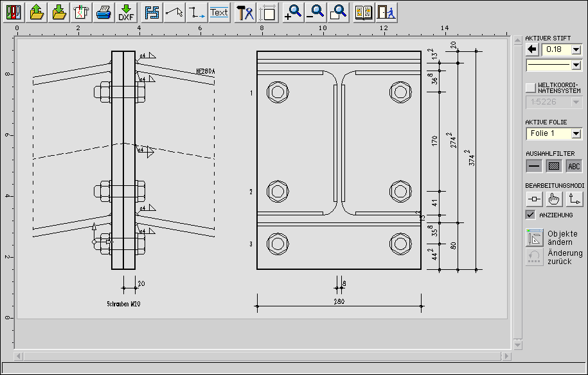The width and height of the screenshot is (588, 375).
Task: Toggle the line selection filter
Action: point(534,166)
